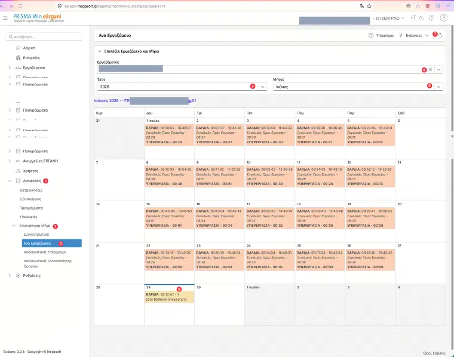This screenshot has width=454, height=357.
Task: Select the Συγκεντρωτικά sidebar item
Action: click(36, 235)
